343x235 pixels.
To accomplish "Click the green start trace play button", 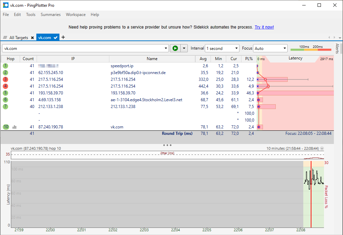I will click(x=175, y=48).
